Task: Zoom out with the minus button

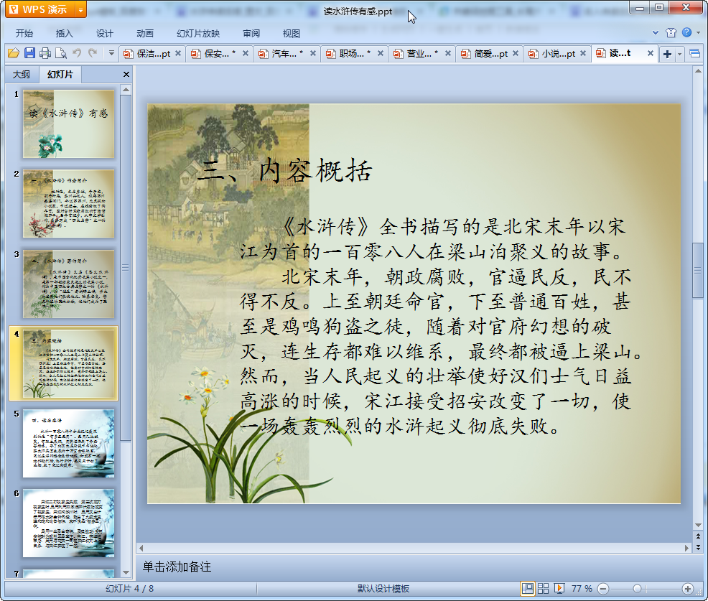Action: (x=603, y=589)
